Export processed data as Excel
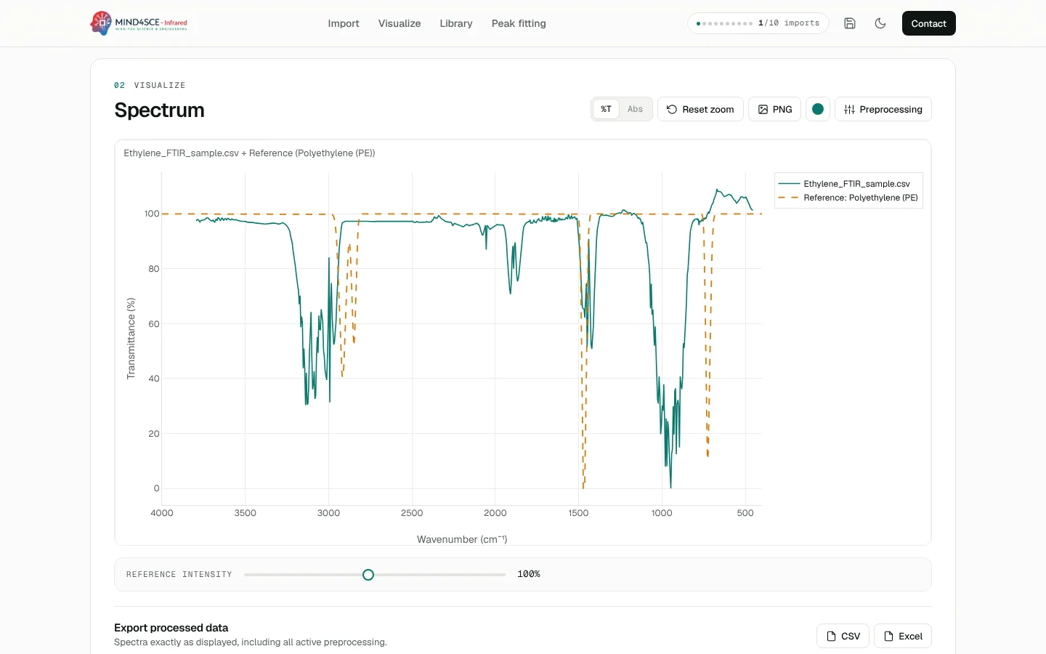Viewport: 1046px width, 654px height. coord(903,636)
